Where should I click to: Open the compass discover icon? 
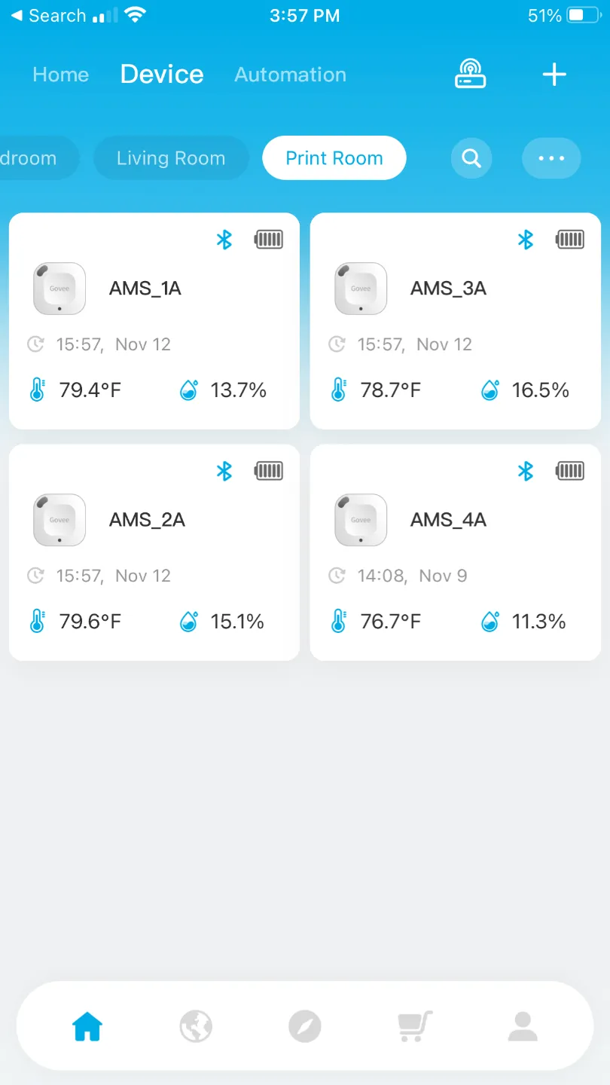click(x=305, y=1026)
